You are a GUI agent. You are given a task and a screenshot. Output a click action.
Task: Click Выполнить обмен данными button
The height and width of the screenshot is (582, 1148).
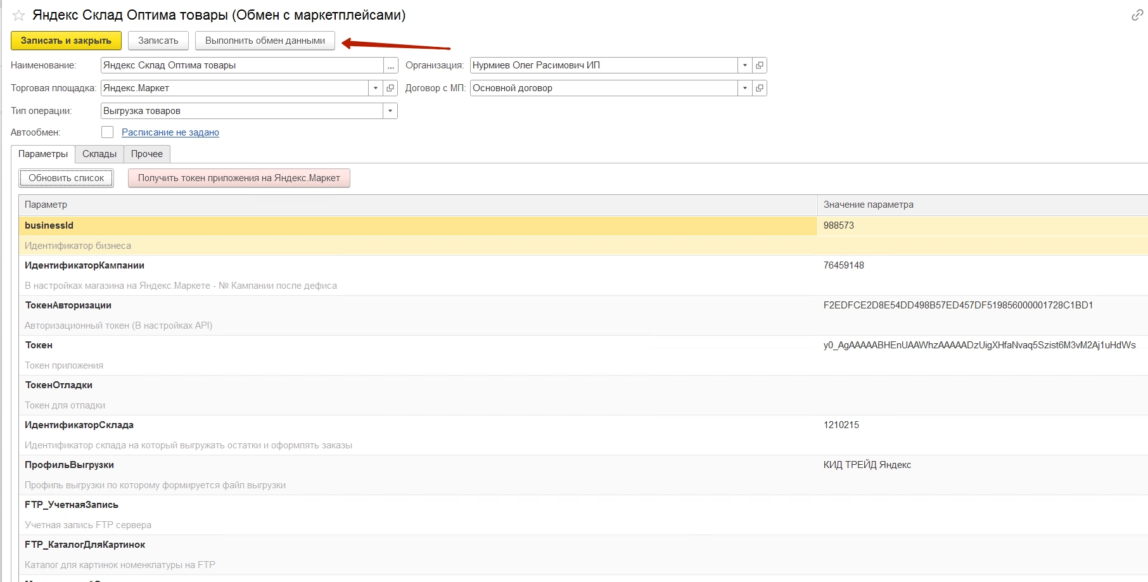(x=265, y=41)
